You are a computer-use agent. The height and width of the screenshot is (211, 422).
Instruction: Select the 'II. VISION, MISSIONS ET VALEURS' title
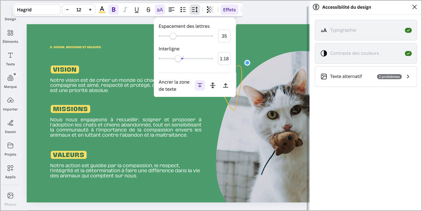tap(75, 47)
